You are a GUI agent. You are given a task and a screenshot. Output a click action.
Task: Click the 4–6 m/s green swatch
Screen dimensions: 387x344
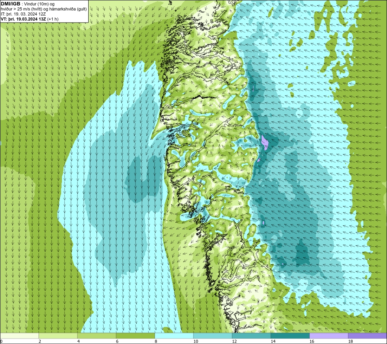[97, 335]
